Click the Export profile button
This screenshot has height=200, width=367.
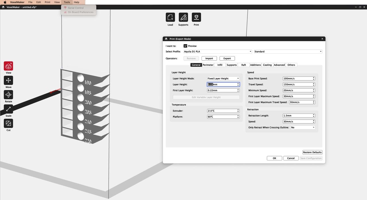(227, 58)
